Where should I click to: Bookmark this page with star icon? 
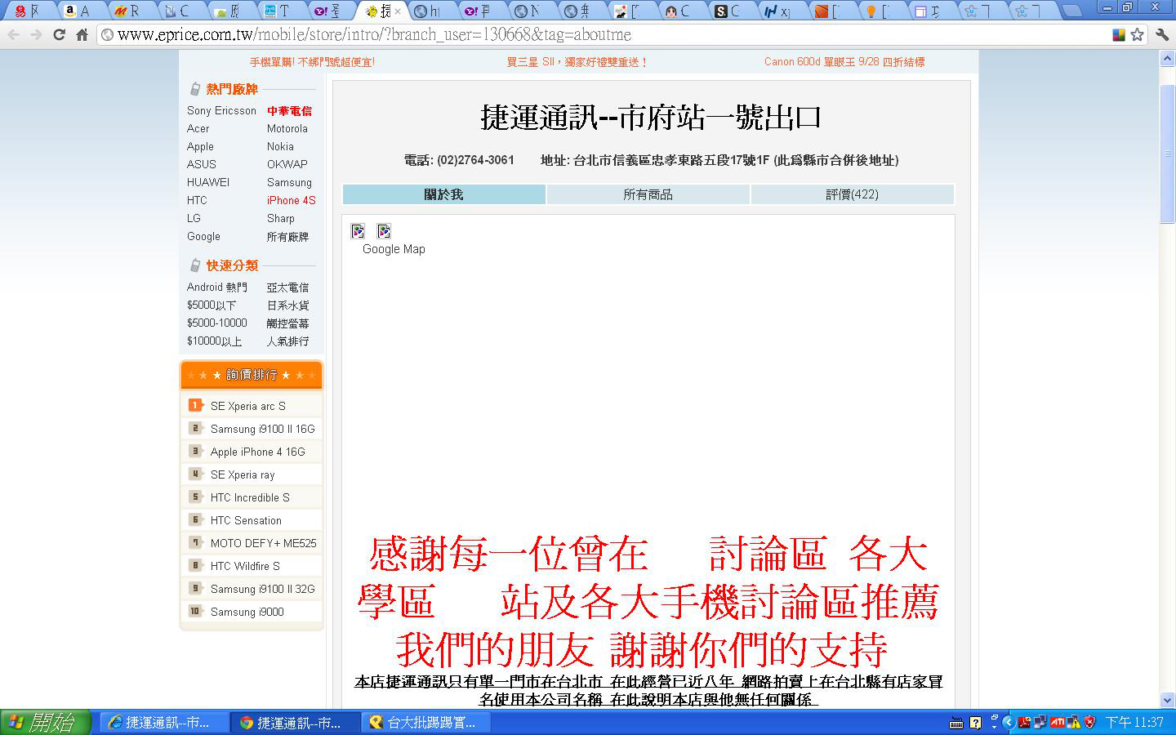coord(1137,34)
